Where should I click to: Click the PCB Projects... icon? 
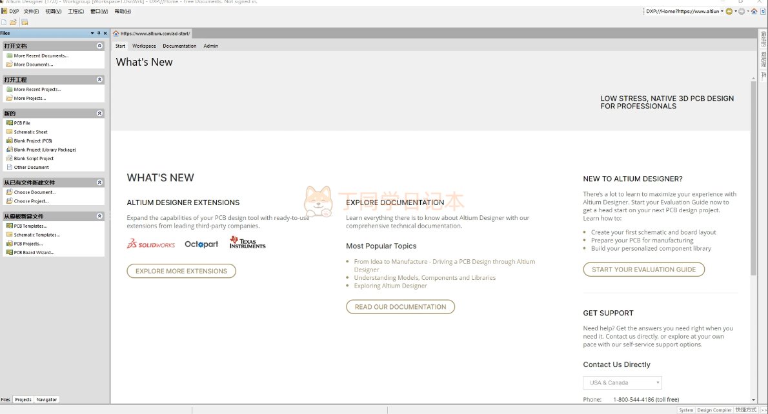[x=9, y=243]
